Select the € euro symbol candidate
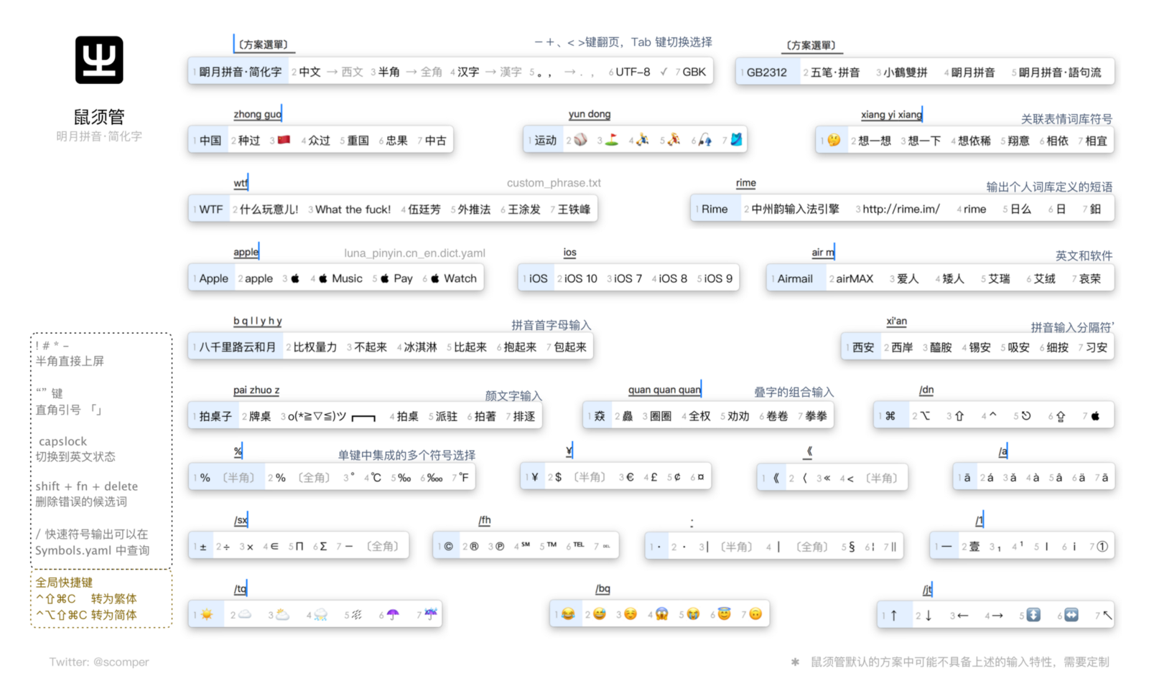The height and width of the screenshot is (683, 1149). coord(630,477)
